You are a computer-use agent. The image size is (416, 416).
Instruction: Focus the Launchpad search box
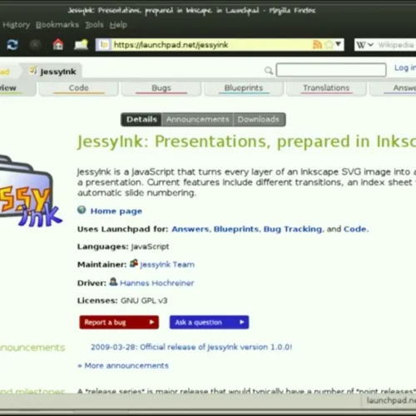point(331,70)
